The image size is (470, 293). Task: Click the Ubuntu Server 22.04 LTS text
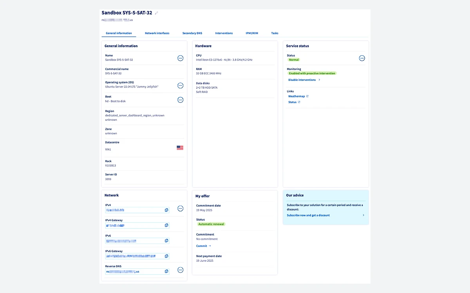(132, 87)
